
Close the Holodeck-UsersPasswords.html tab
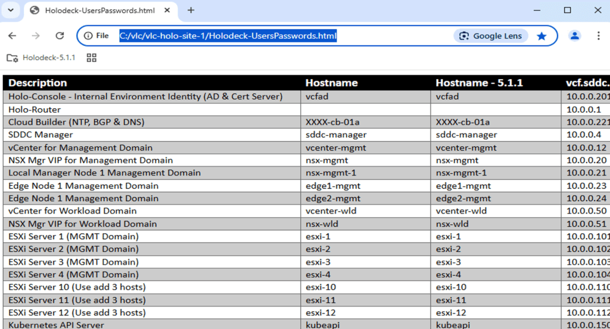pyautogui.click(x=170, y=10)
